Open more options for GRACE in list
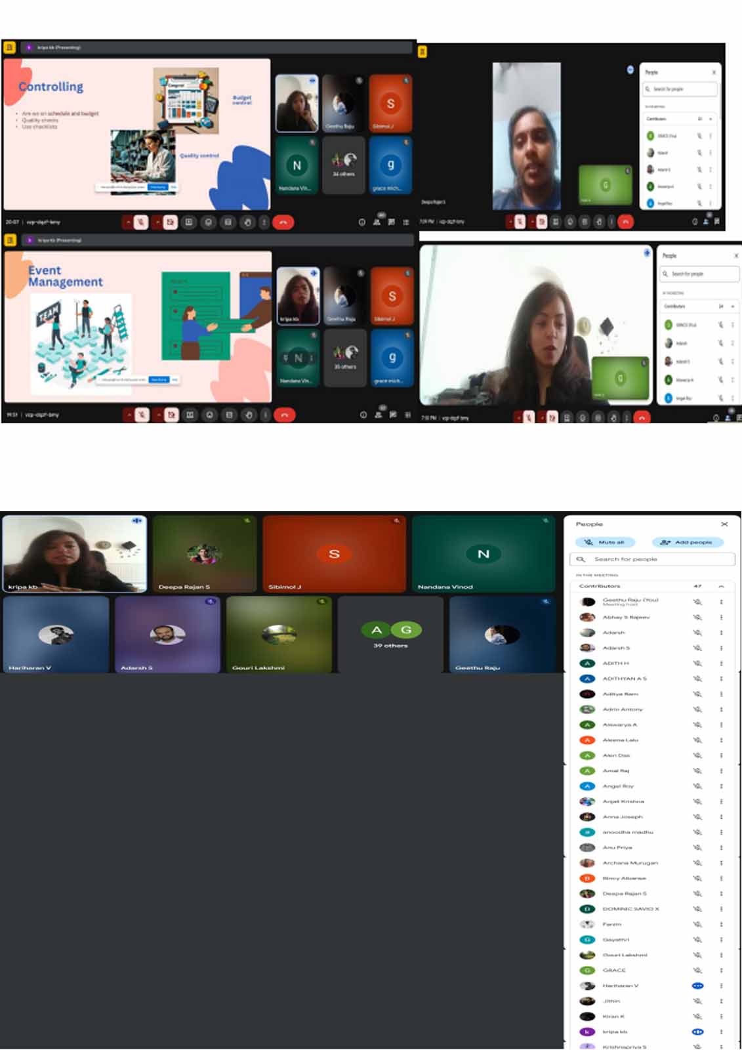Image resolution: width=742 pixels, height=1050 pixels. pyautogui.click(x=721, y=970)
